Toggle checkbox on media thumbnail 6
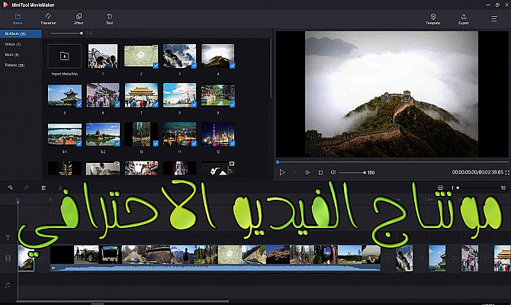The height and width of the screenshot is (305, 511). (117, 104)
